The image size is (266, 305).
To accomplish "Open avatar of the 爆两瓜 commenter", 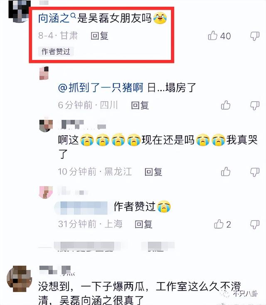I will coord(19,278).
